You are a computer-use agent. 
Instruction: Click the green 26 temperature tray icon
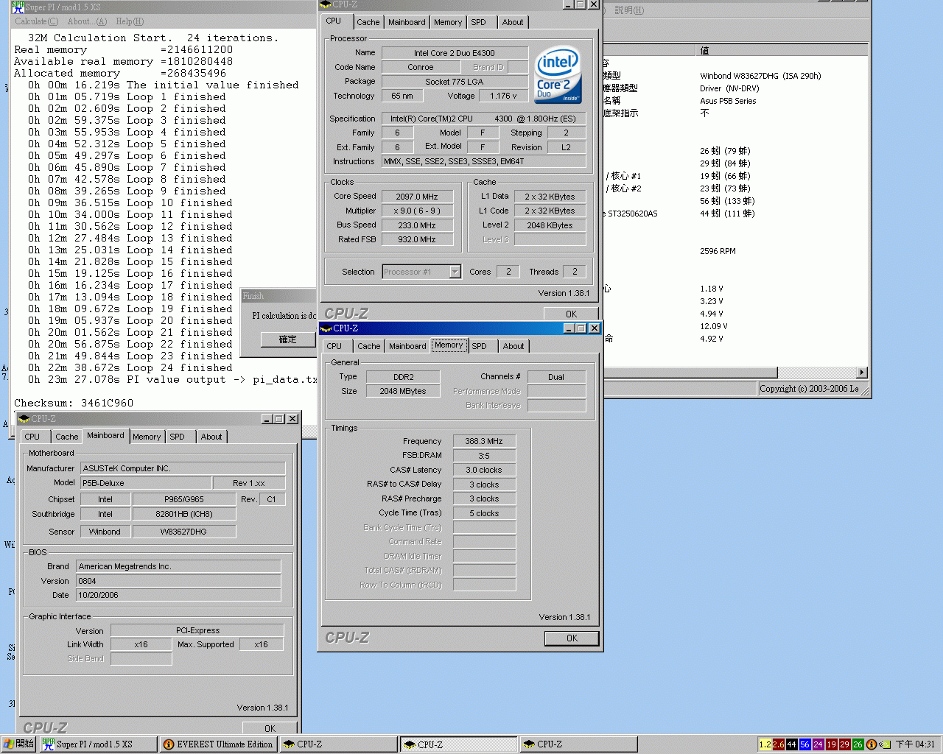(x=858, y=744)
